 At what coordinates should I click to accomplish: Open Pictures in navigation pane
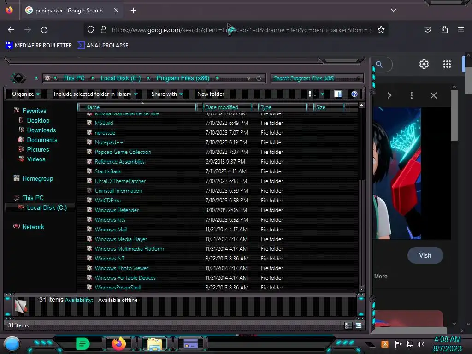coord(38,149)
